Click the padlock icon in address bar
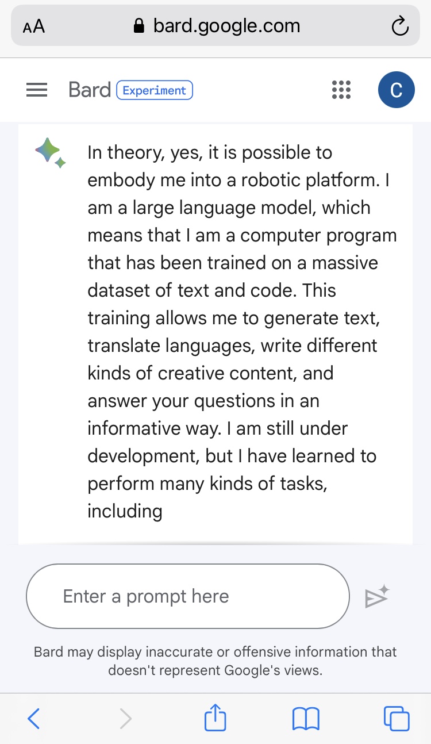431x744 pixels. tap(138, 26)
